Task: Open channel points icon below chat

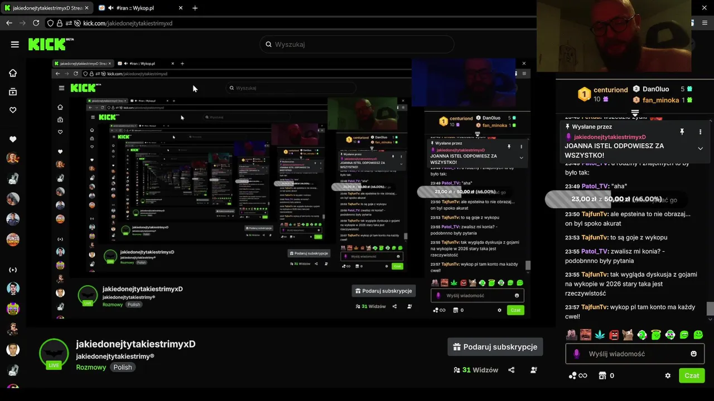Action: click(x=577, y=375)
